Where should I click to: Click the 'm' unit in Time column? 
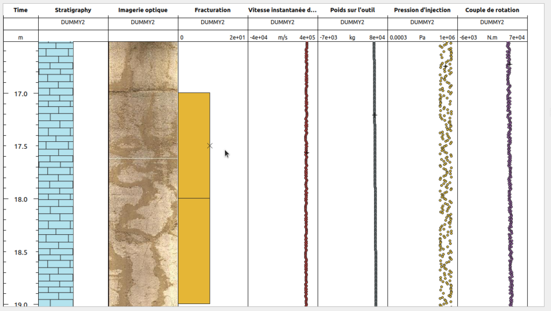[x=20, y=38]
